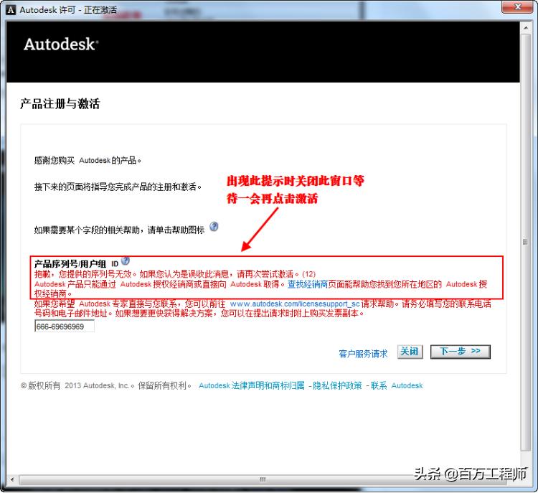The image size is (538, 493).
Task: Click the help icon next to 产品序列号/用户组 ID
Action: pos(126,260)
